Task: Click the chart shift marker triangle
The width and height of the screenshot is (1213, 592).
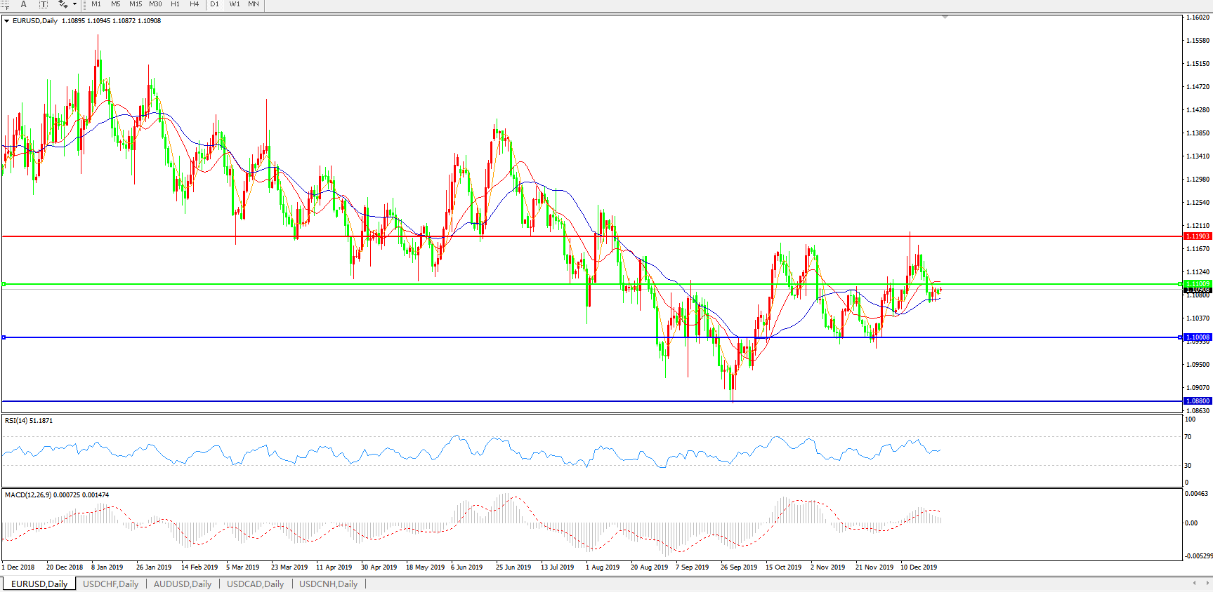Action: pyautogui.click(x=945, y=17)
